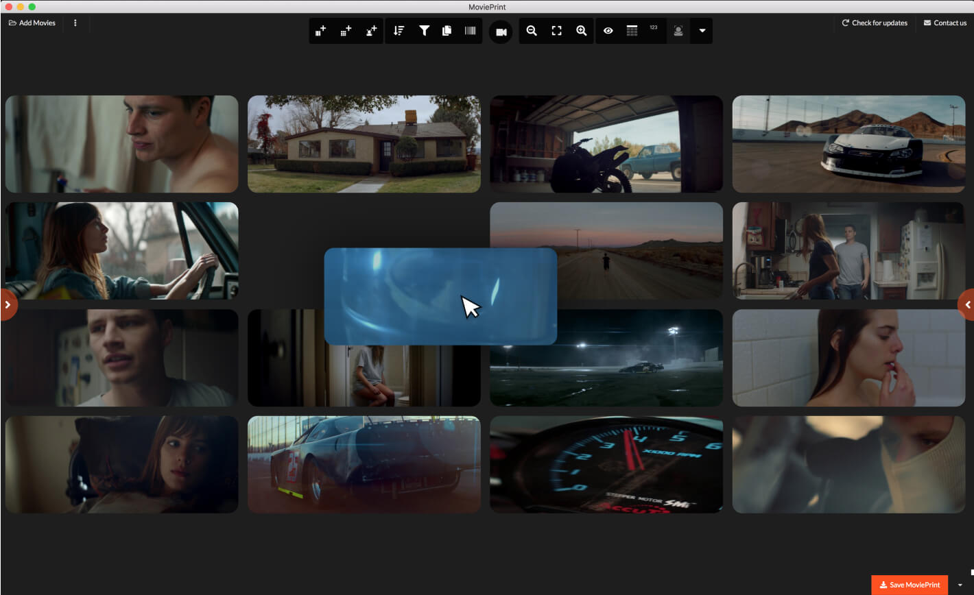Click the Save MoviePrint button
Image resolution: width=974 pixels, height=595 pixels.
point(910,585)
